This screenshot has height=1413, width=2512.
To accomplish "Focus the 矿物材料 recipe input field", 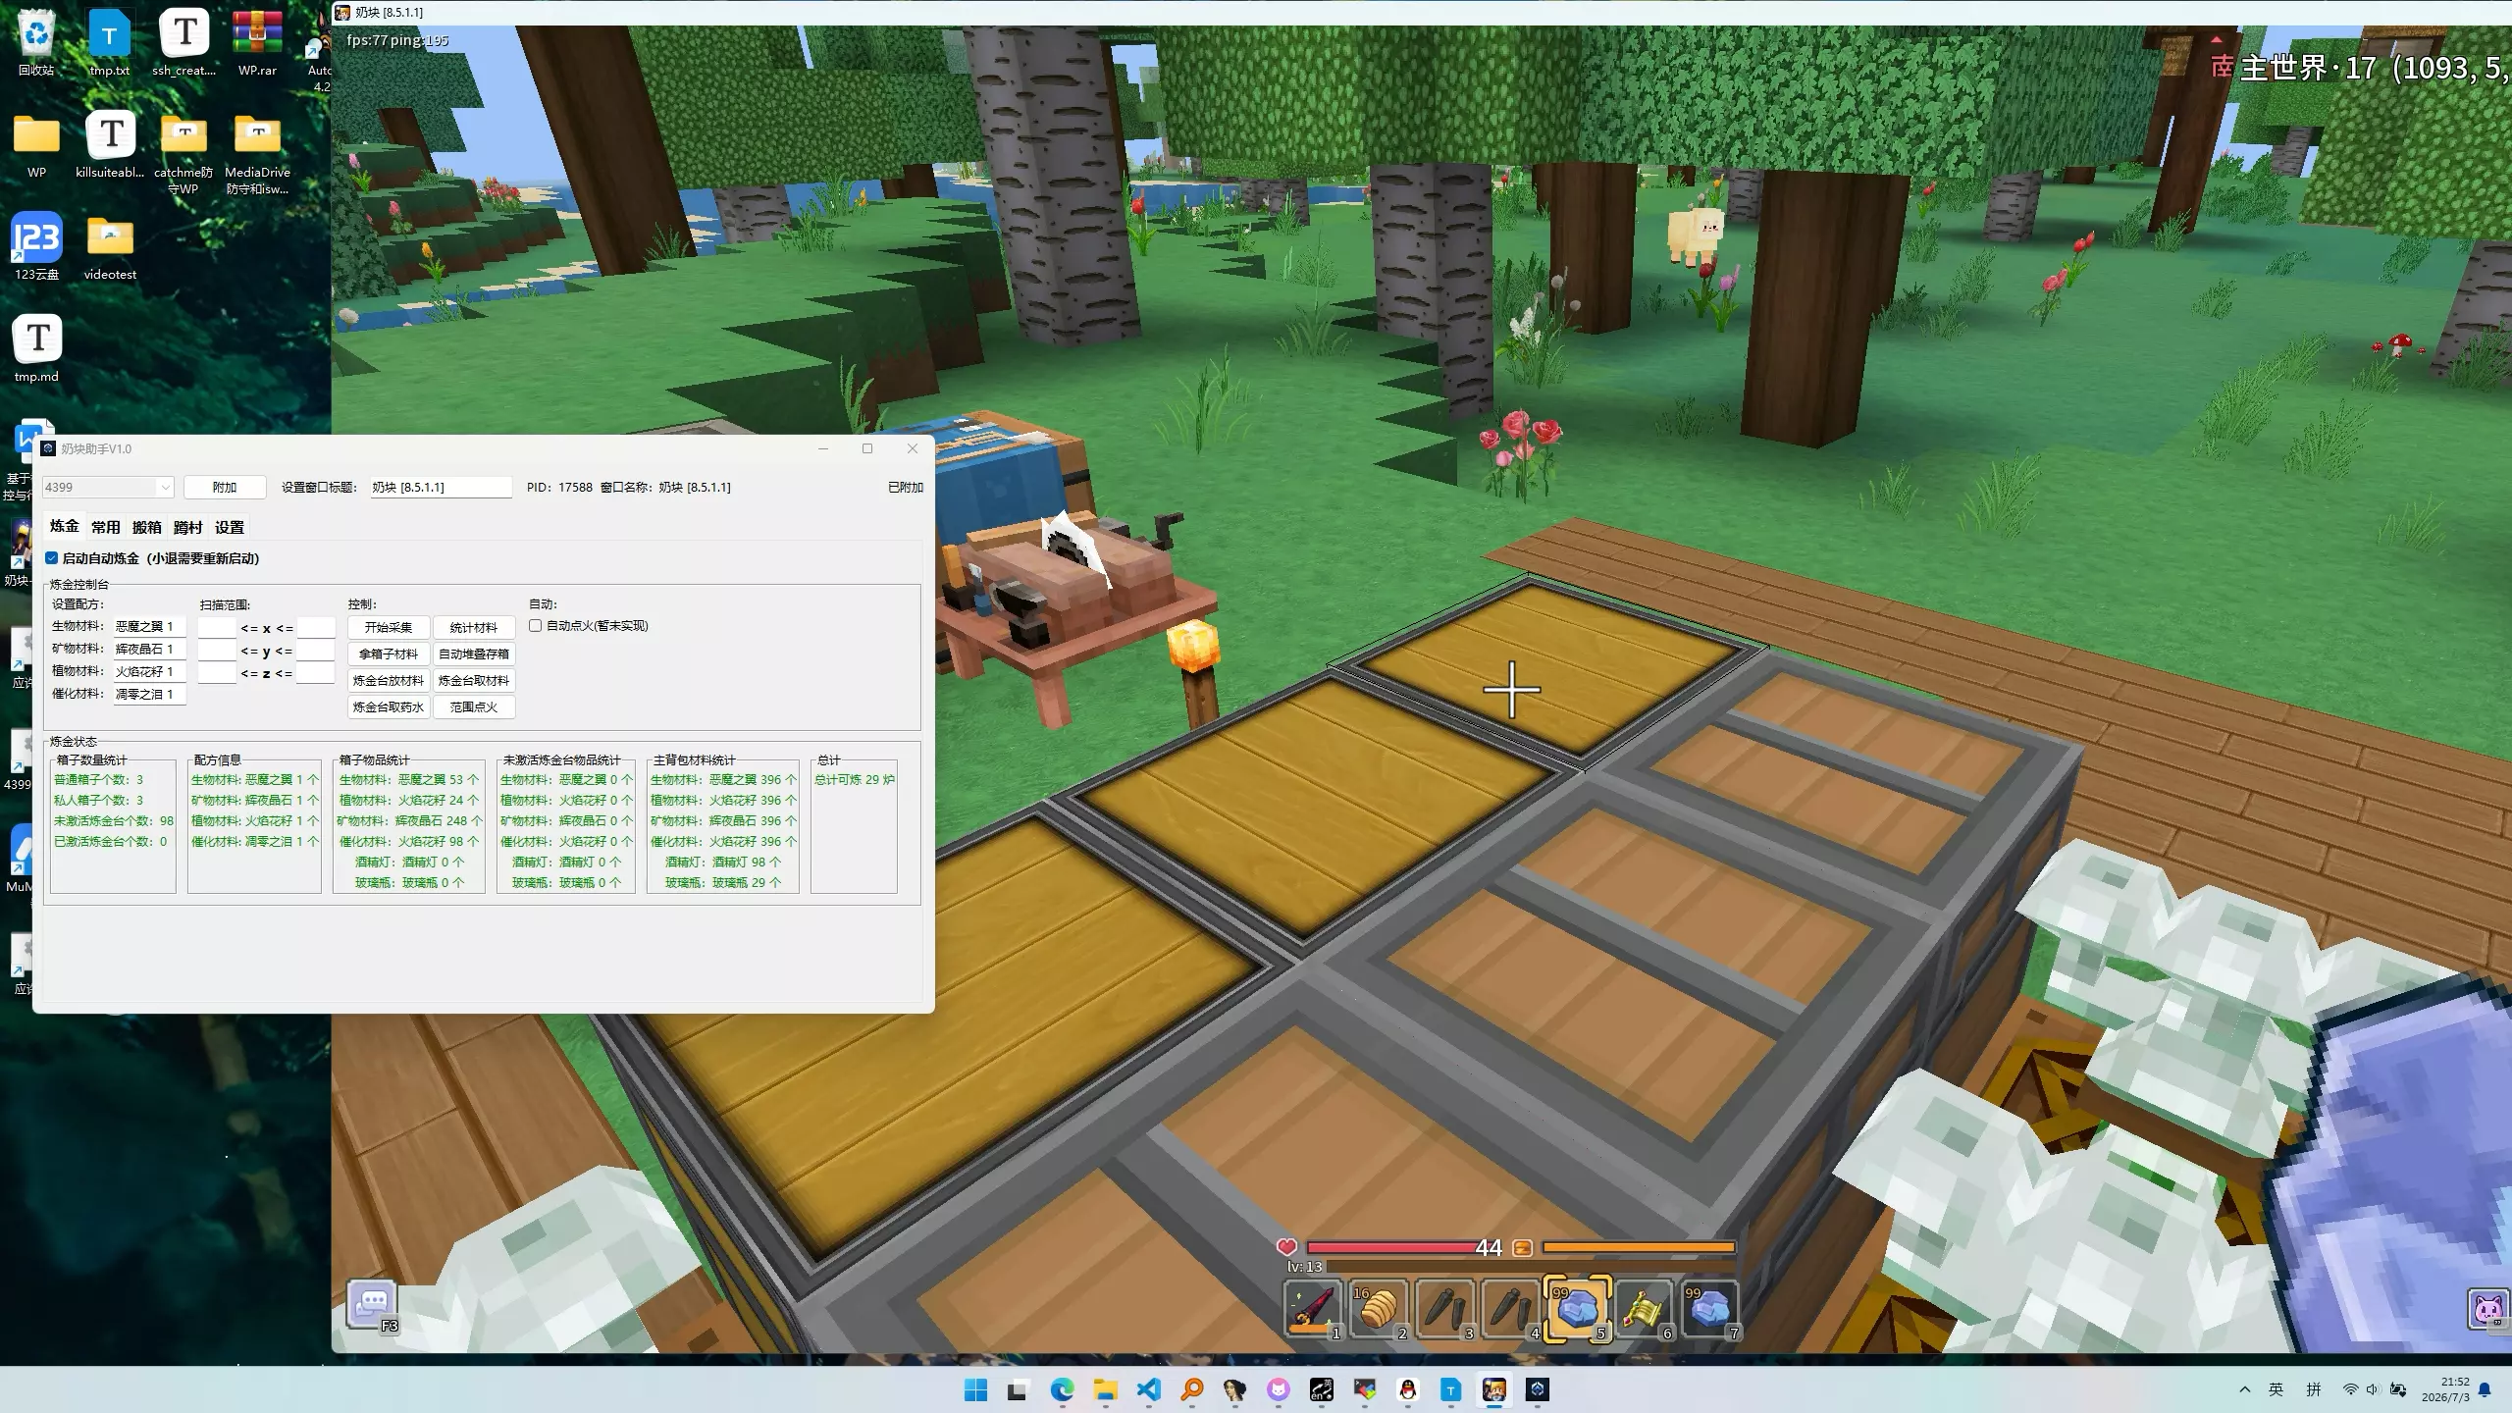I will [149, 650].
